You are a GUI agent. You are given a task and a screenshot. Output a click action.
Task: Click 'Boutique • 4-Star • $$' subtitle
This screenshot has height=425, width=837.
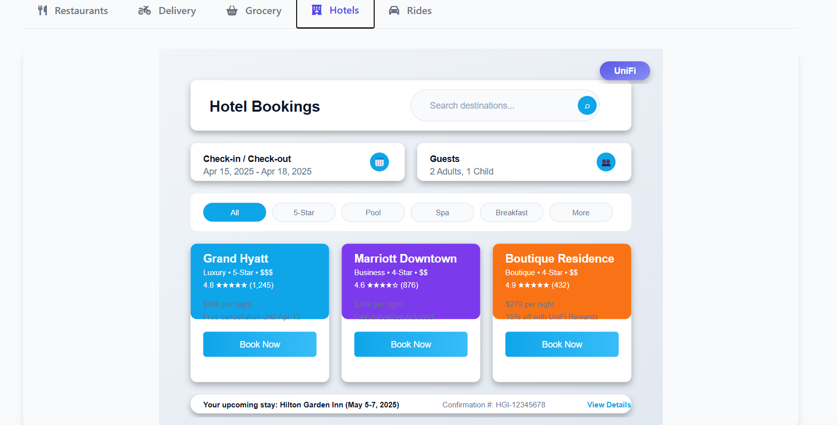541,273
